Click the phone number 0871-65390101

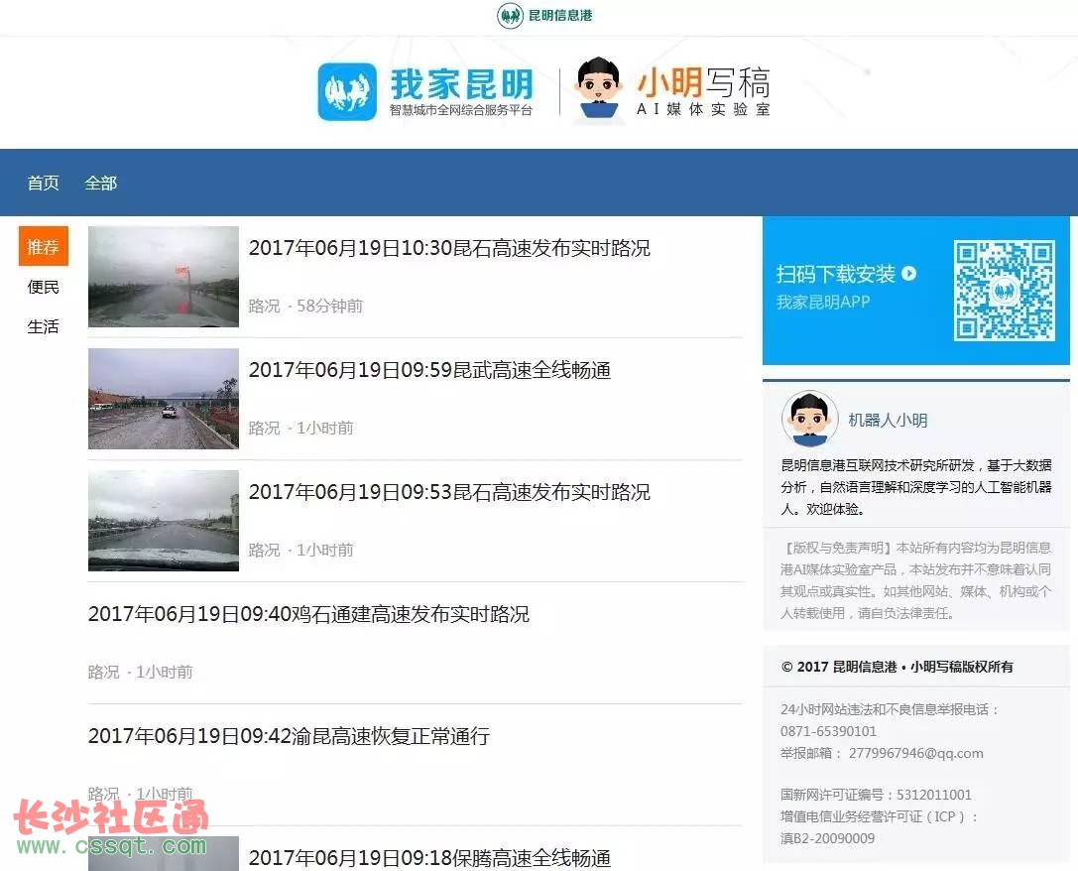pos(828,731)
